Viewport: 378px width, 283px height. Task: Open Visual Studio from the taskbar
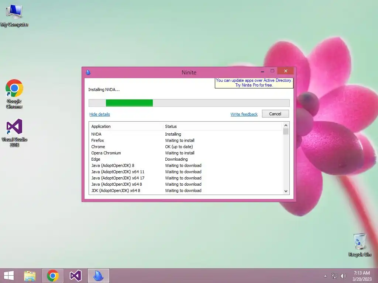coord(75,276)
